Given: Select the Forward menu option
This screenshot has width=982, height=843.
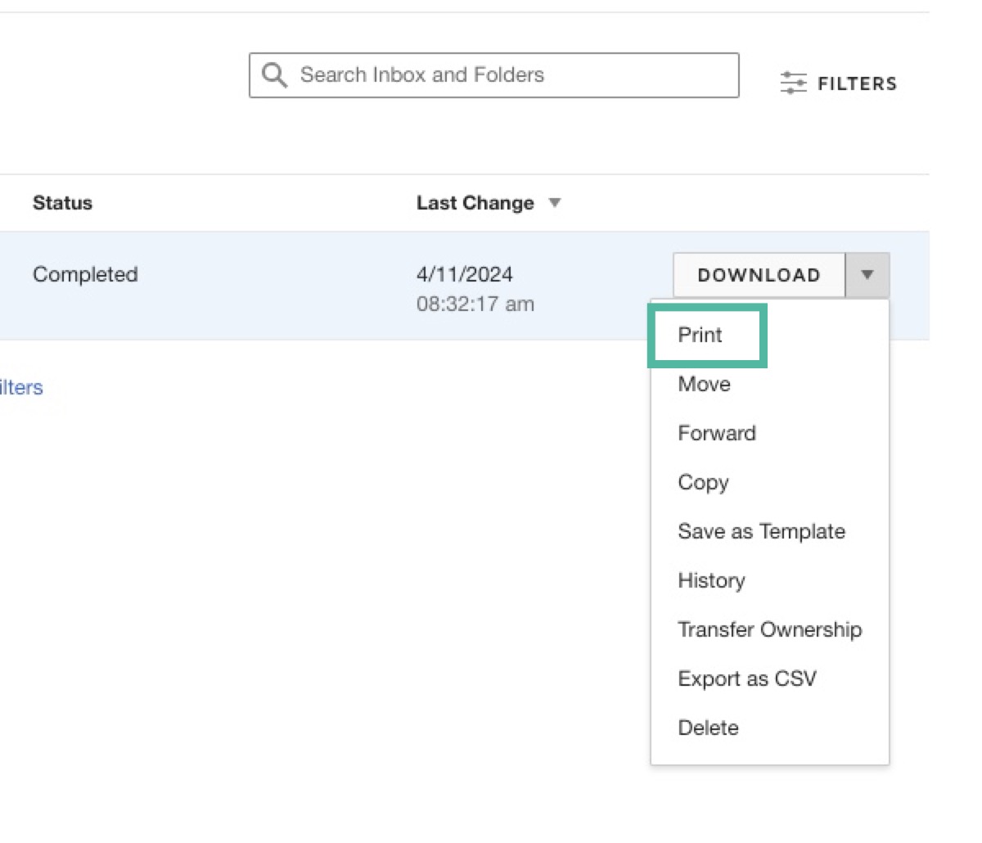Looking at the screenshot, I should tap(717, 433).
